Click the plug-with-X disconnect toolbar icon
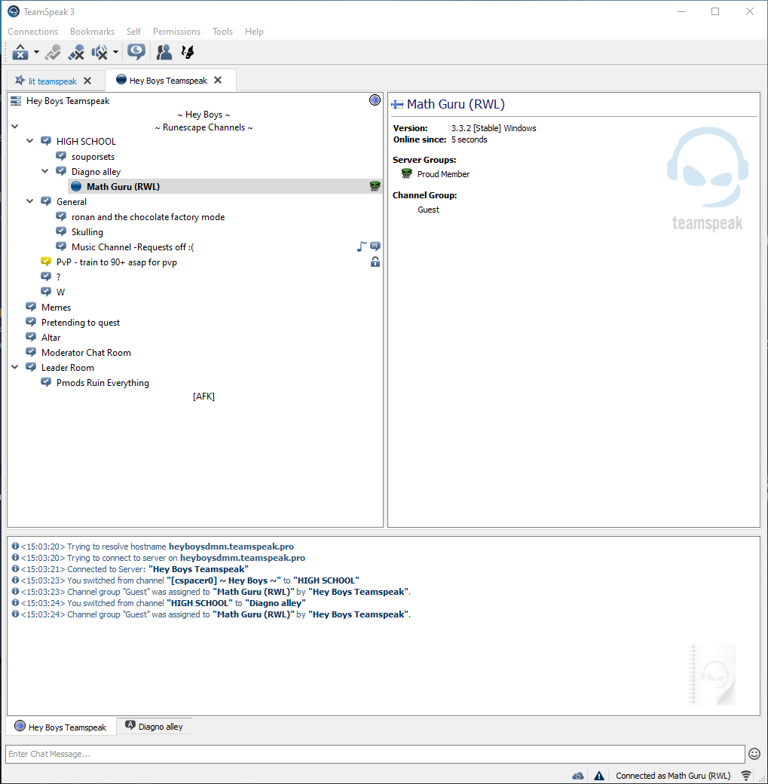The width and height of the screenshot is (768, 784). [77, 52]
